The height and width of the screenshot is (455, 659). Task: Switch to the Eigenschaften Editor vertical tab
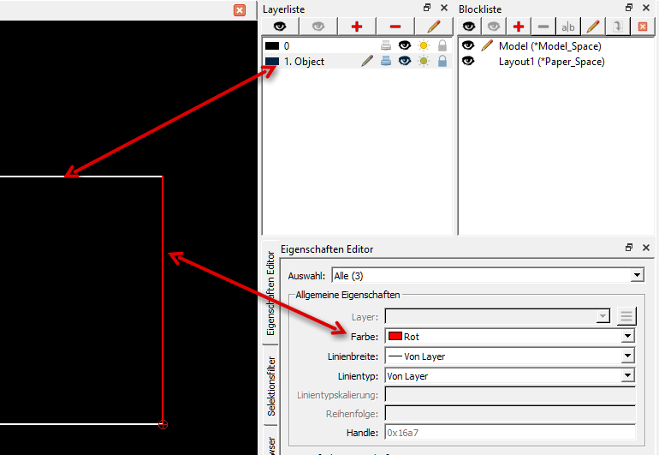pos(270,293)
